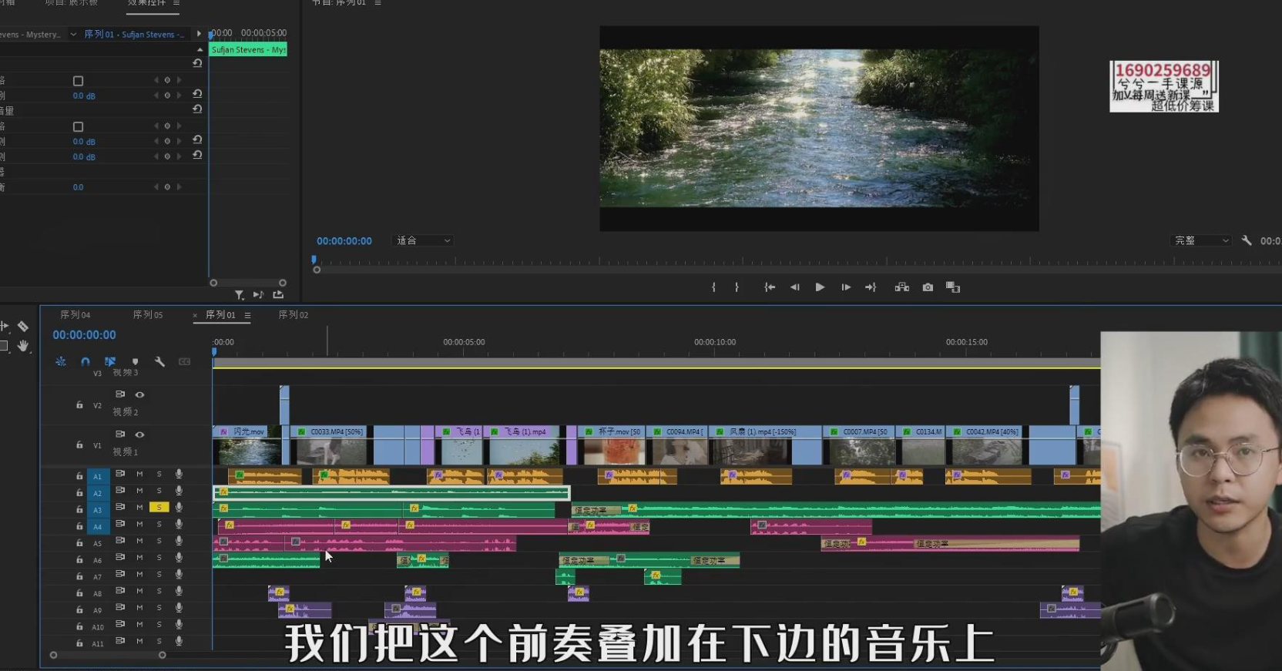
Task: Switch to the 序列 04 timeline tab
Action: click(75, 315)
